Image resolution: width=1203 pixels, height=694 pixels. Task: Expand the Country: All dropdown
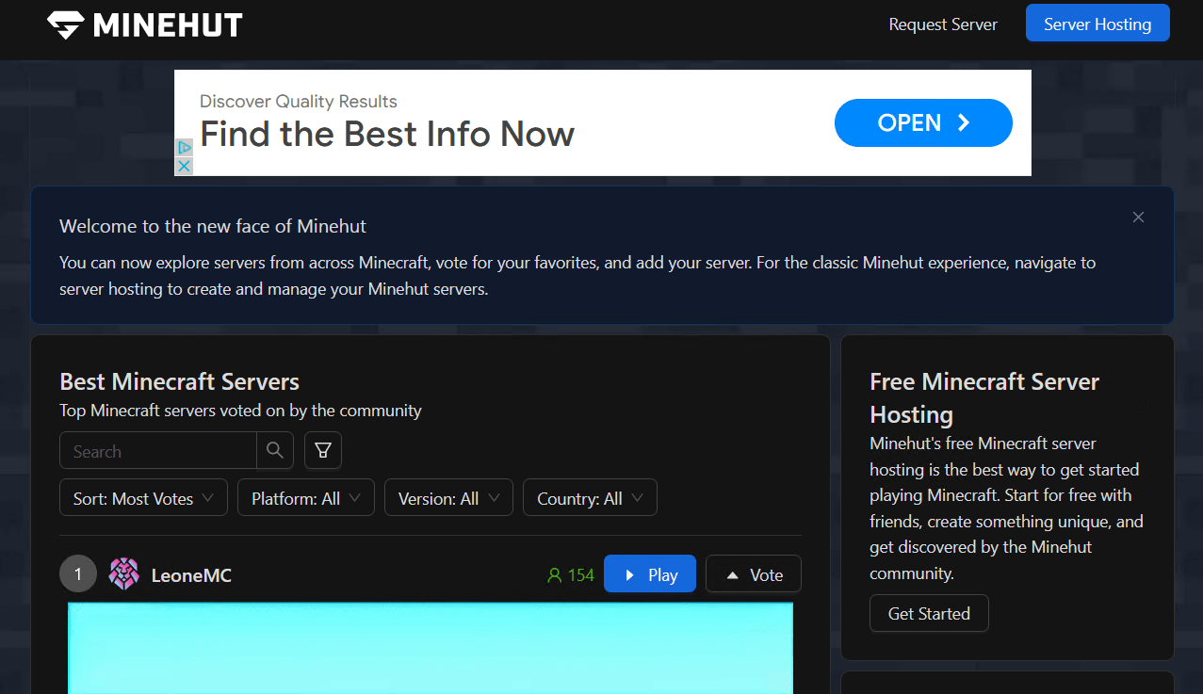tap(590, 497)
